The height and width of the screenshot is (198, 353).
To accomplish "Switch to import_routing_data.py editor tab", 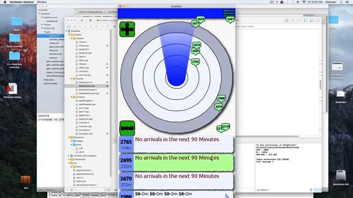I will [x=90, y=12].
